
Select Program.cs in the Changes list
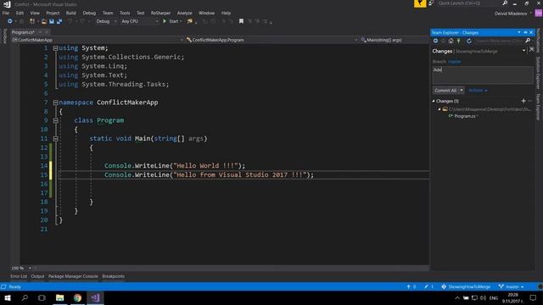pyautogui.click(x=464, y=116)
